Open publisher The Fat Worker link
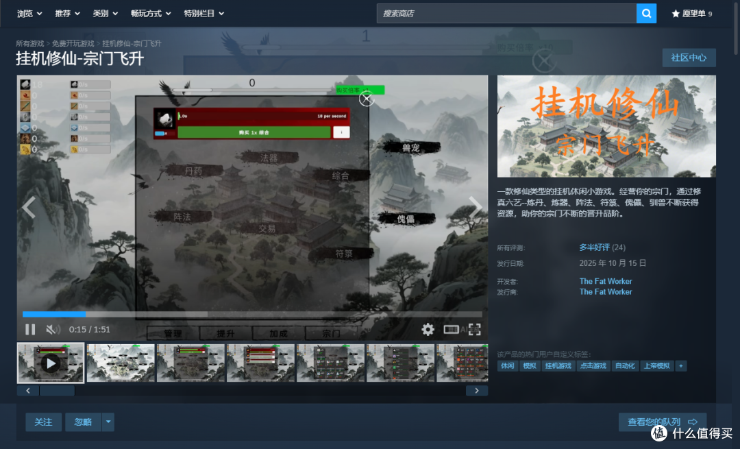The width and height of the screenshot is (740, 449). 606,292
